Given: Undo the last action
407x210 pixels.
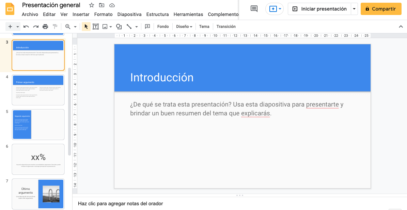Looking at the screenshot, I should [26, 26].
